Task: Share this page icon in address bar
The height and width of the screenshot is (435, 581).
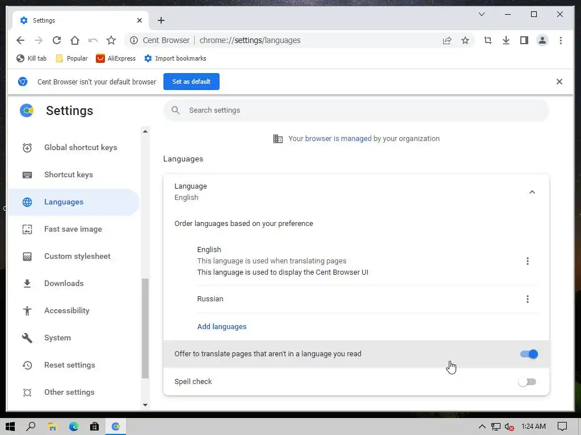Action: 447,40
